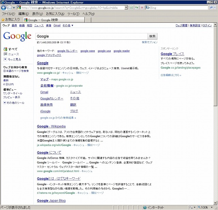This screenshot has width=218, height=210.
Task: Select the 4 日以内 time filter
Action: pos(8,84)
